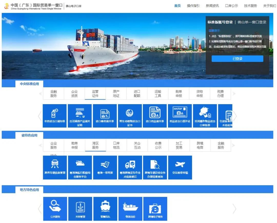Open the 操作指引 menu item
The width and height of the screenshot is (277, 223).
point(193,6)
